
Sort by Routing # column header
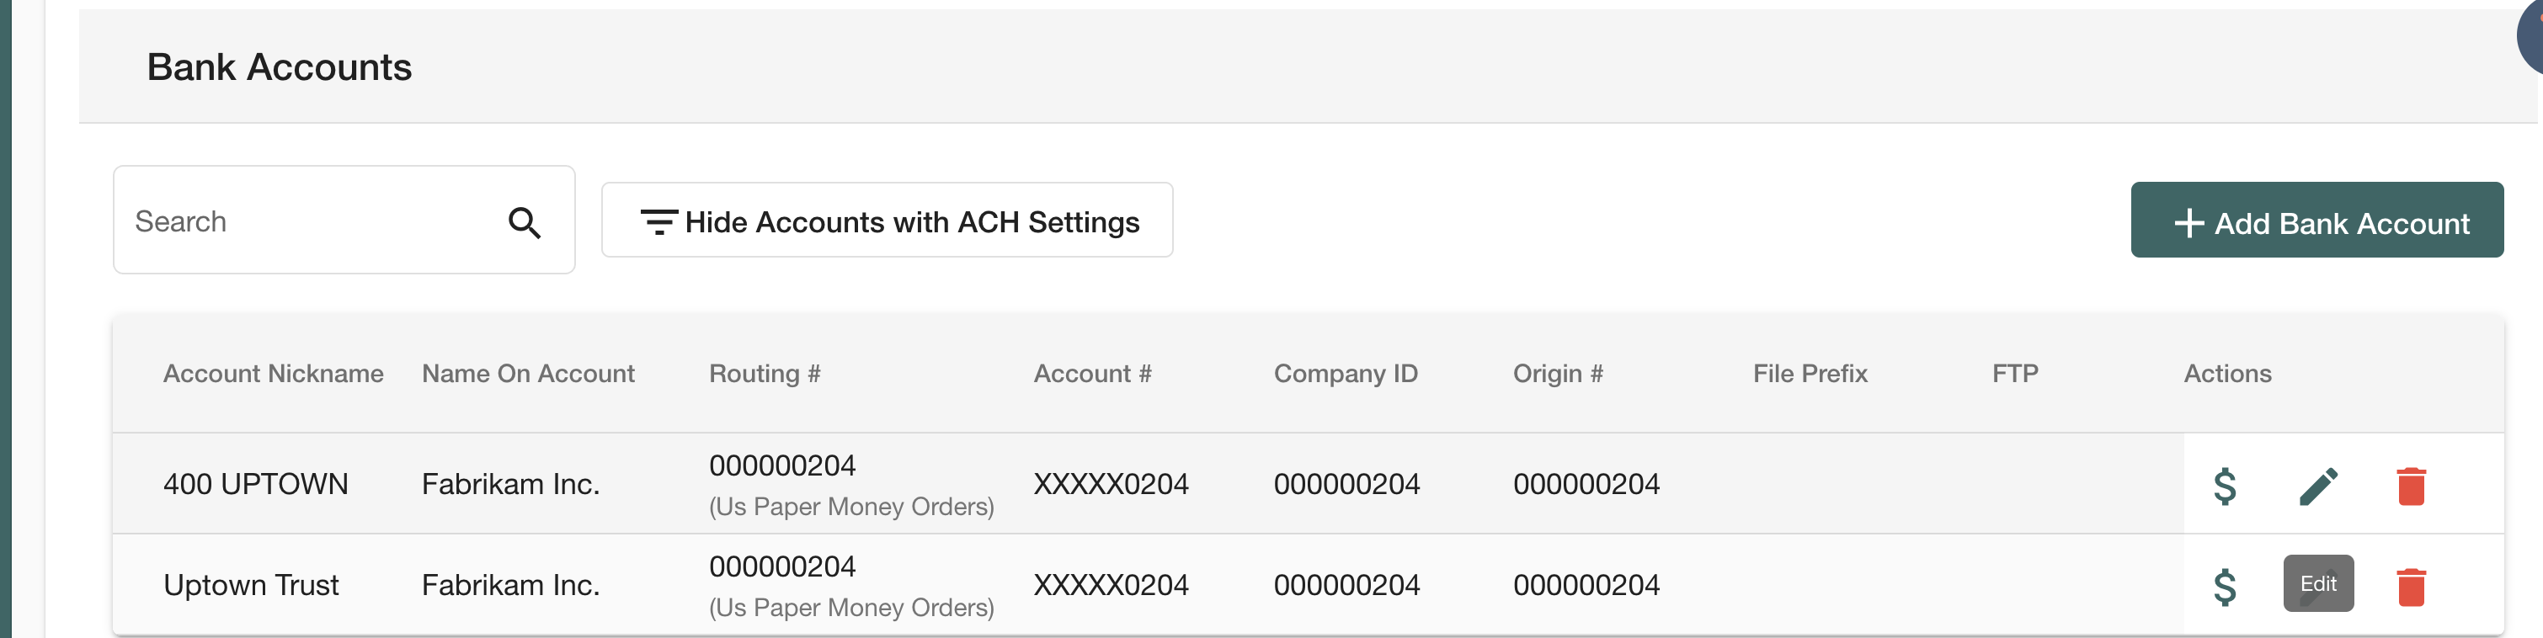coord(765,374)
